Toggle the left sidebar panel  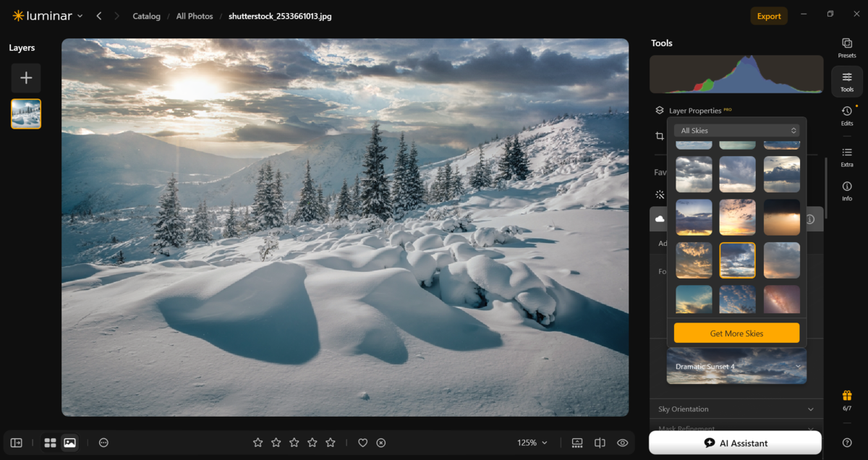tap(16, 443)
